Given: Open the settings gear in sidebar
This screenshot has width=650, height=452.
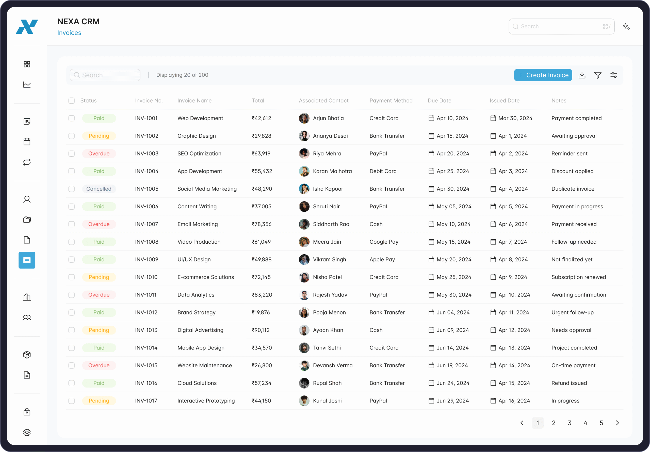Looking at the screenshot, I should [x=27, y=432].
